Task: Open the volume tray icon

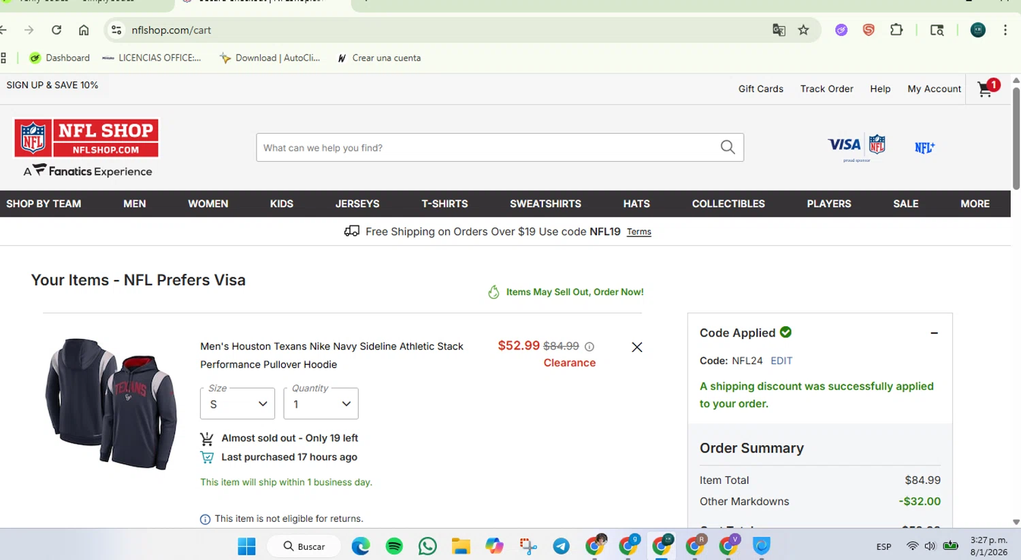Action: (930, 546)
